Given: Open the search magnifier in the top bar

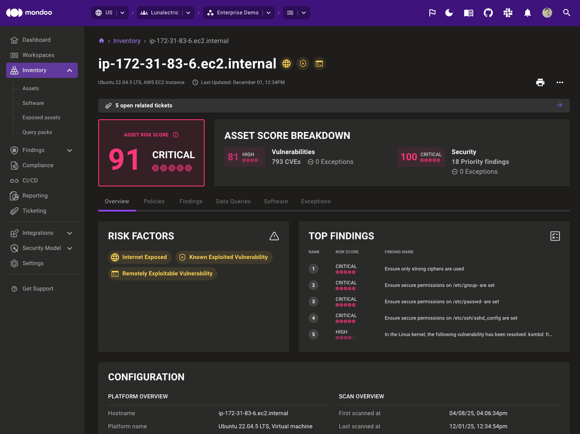Looking at the screenshot, I should click(x=567, y=13).
